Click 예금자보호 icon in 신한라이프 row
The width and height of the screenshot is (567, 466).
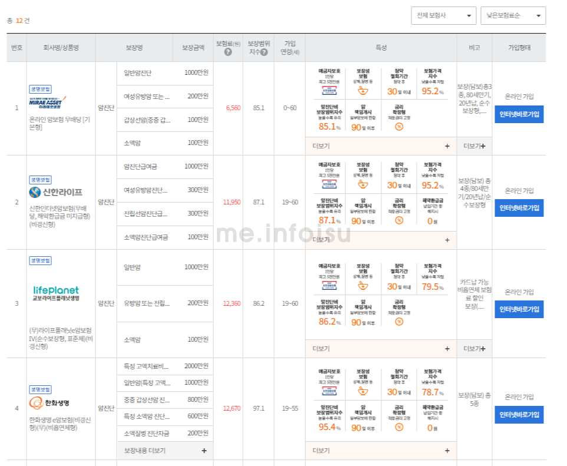329,184
